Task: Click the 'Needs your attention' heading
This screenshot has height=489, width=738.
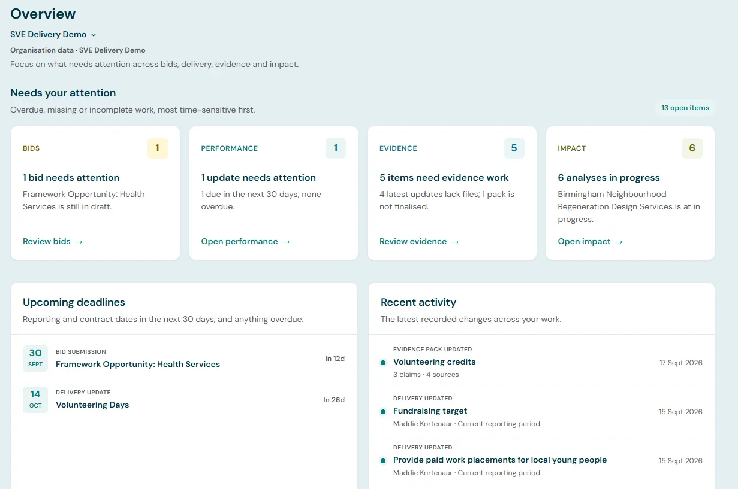Action: click(x=63, y=93)
